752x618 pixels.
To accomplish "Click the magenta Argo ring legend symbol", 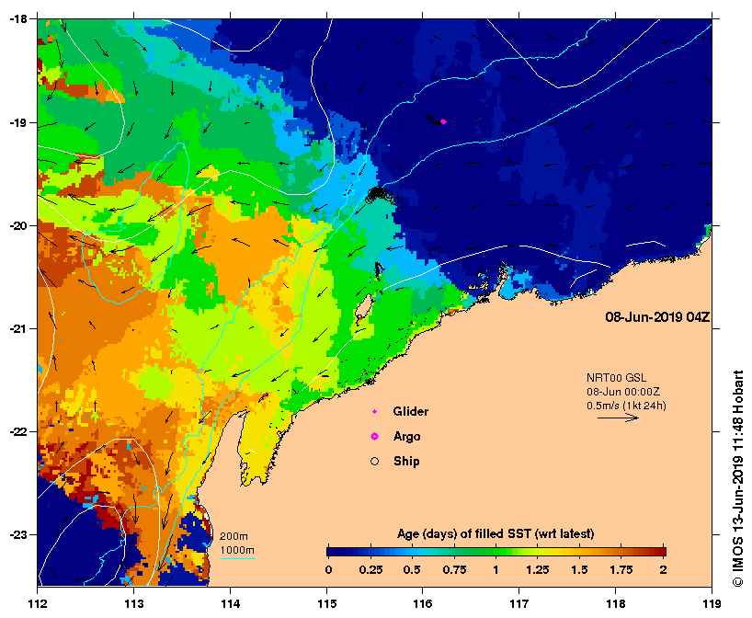I will (374, 436).
